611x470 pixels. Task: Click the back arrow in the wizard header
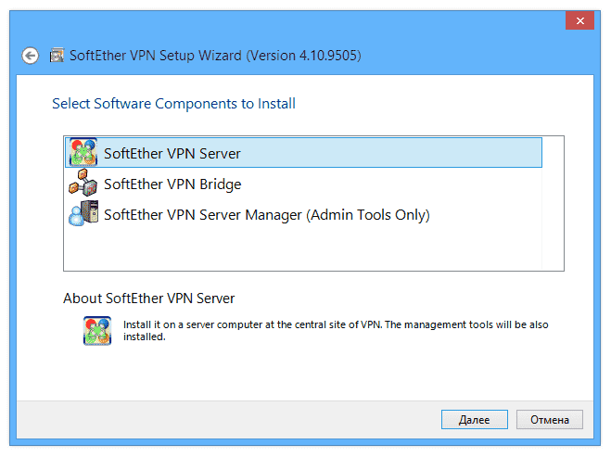[x=31, y=56]
